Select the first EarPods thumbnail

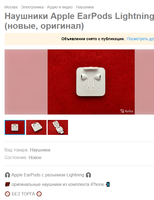coord(15,128)
